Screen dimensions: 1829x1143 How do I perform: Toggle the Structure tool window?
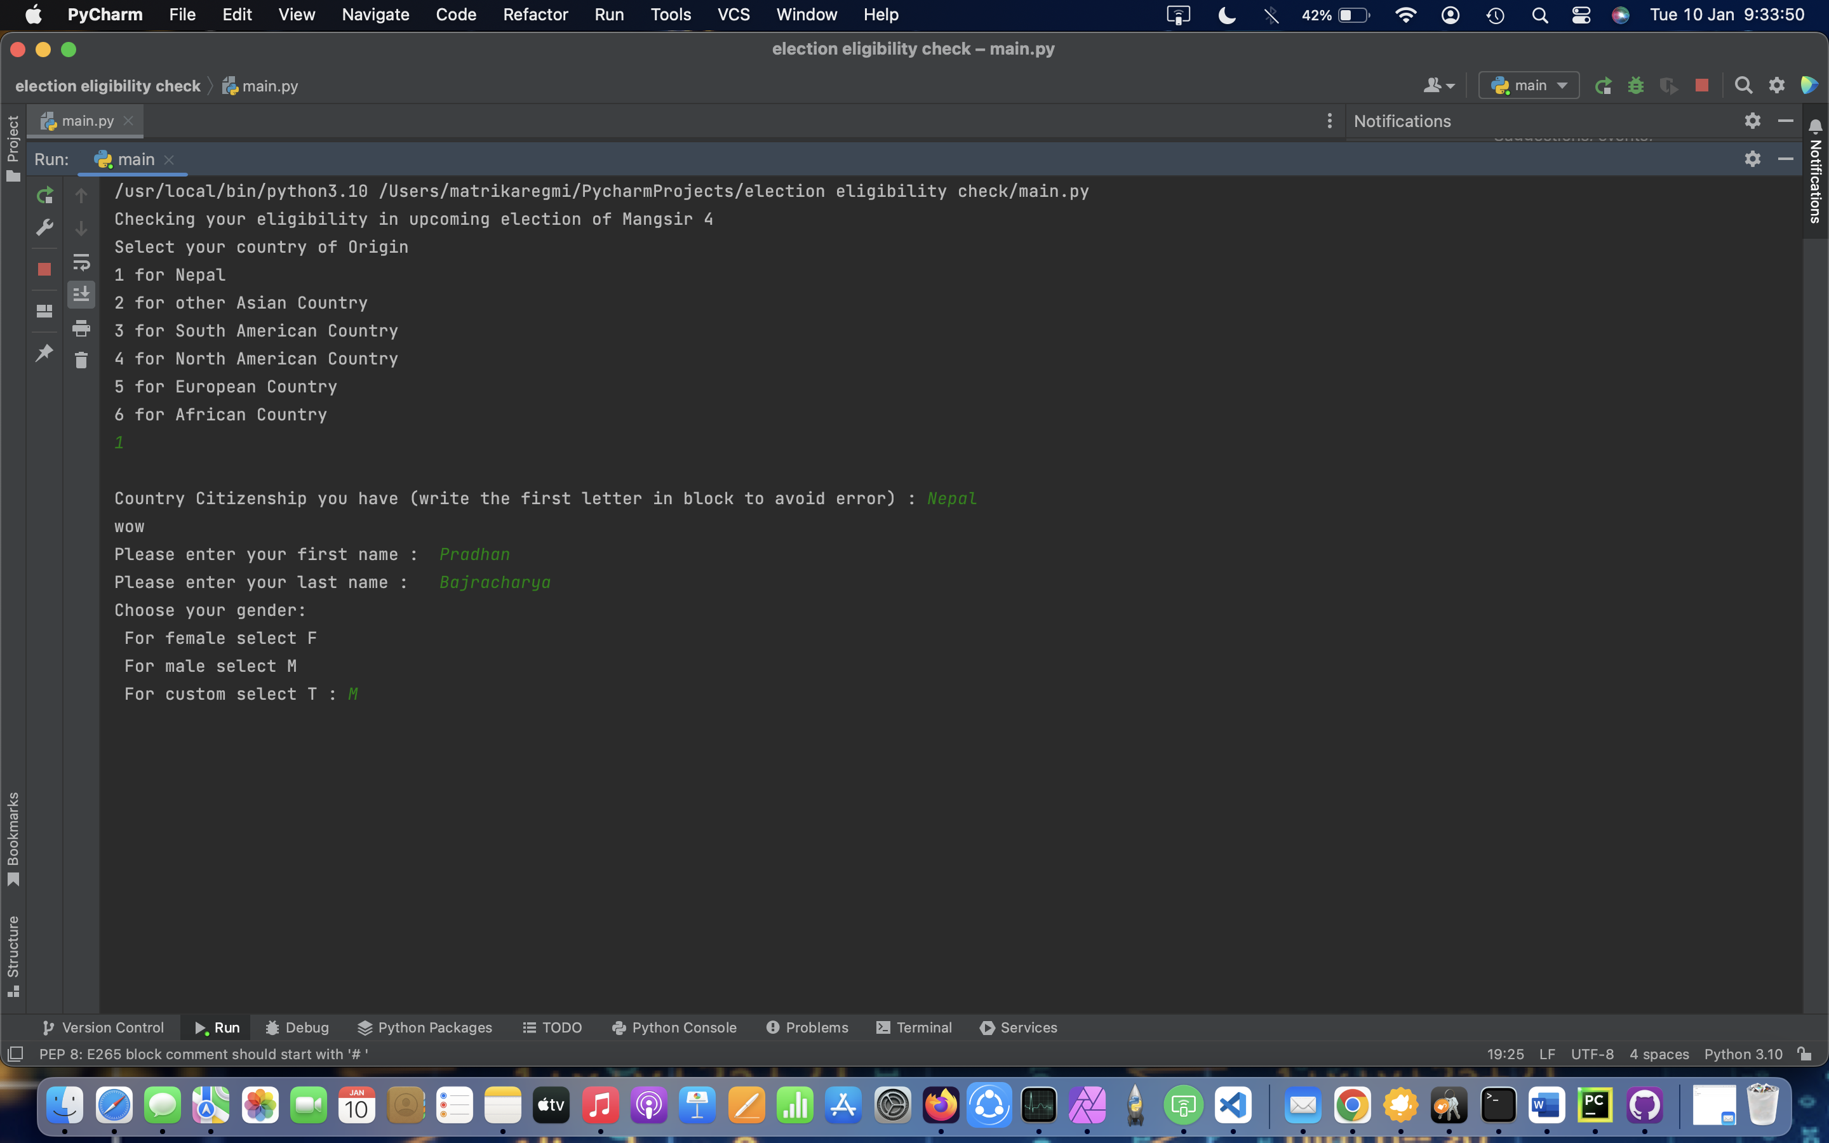pyautogui.click(x=13, y=956)
